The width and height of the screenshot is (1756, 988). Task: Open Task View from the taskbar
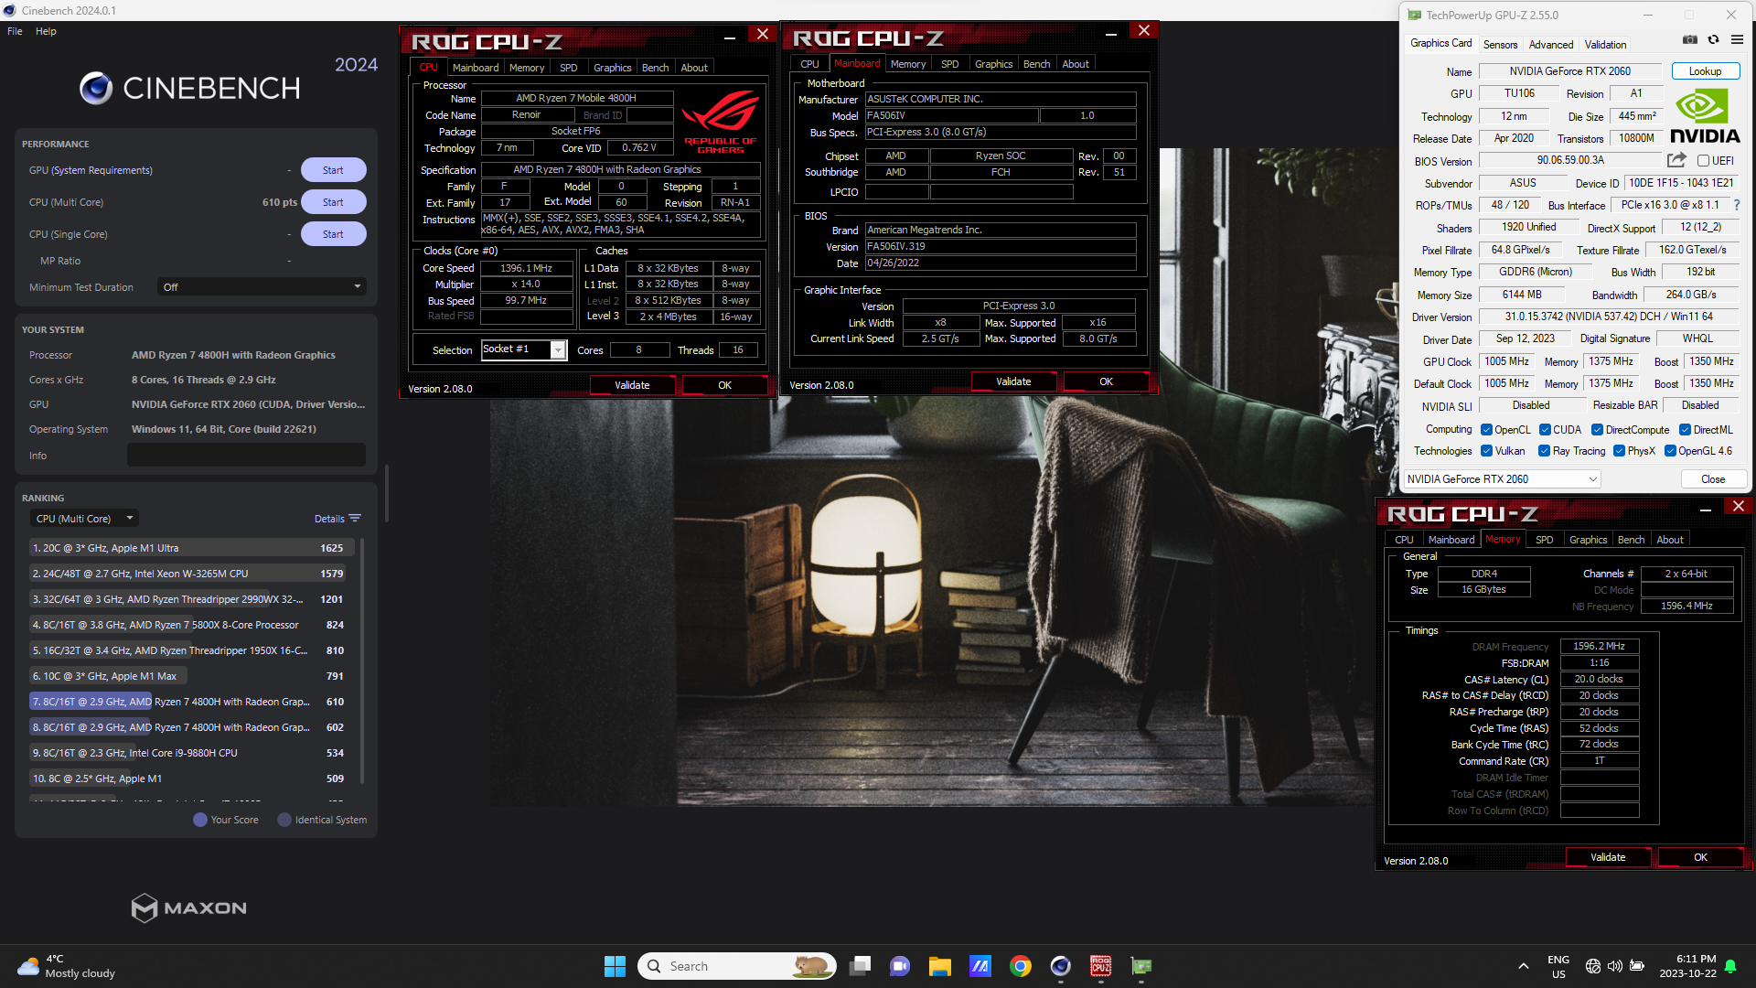click(860, 966)
